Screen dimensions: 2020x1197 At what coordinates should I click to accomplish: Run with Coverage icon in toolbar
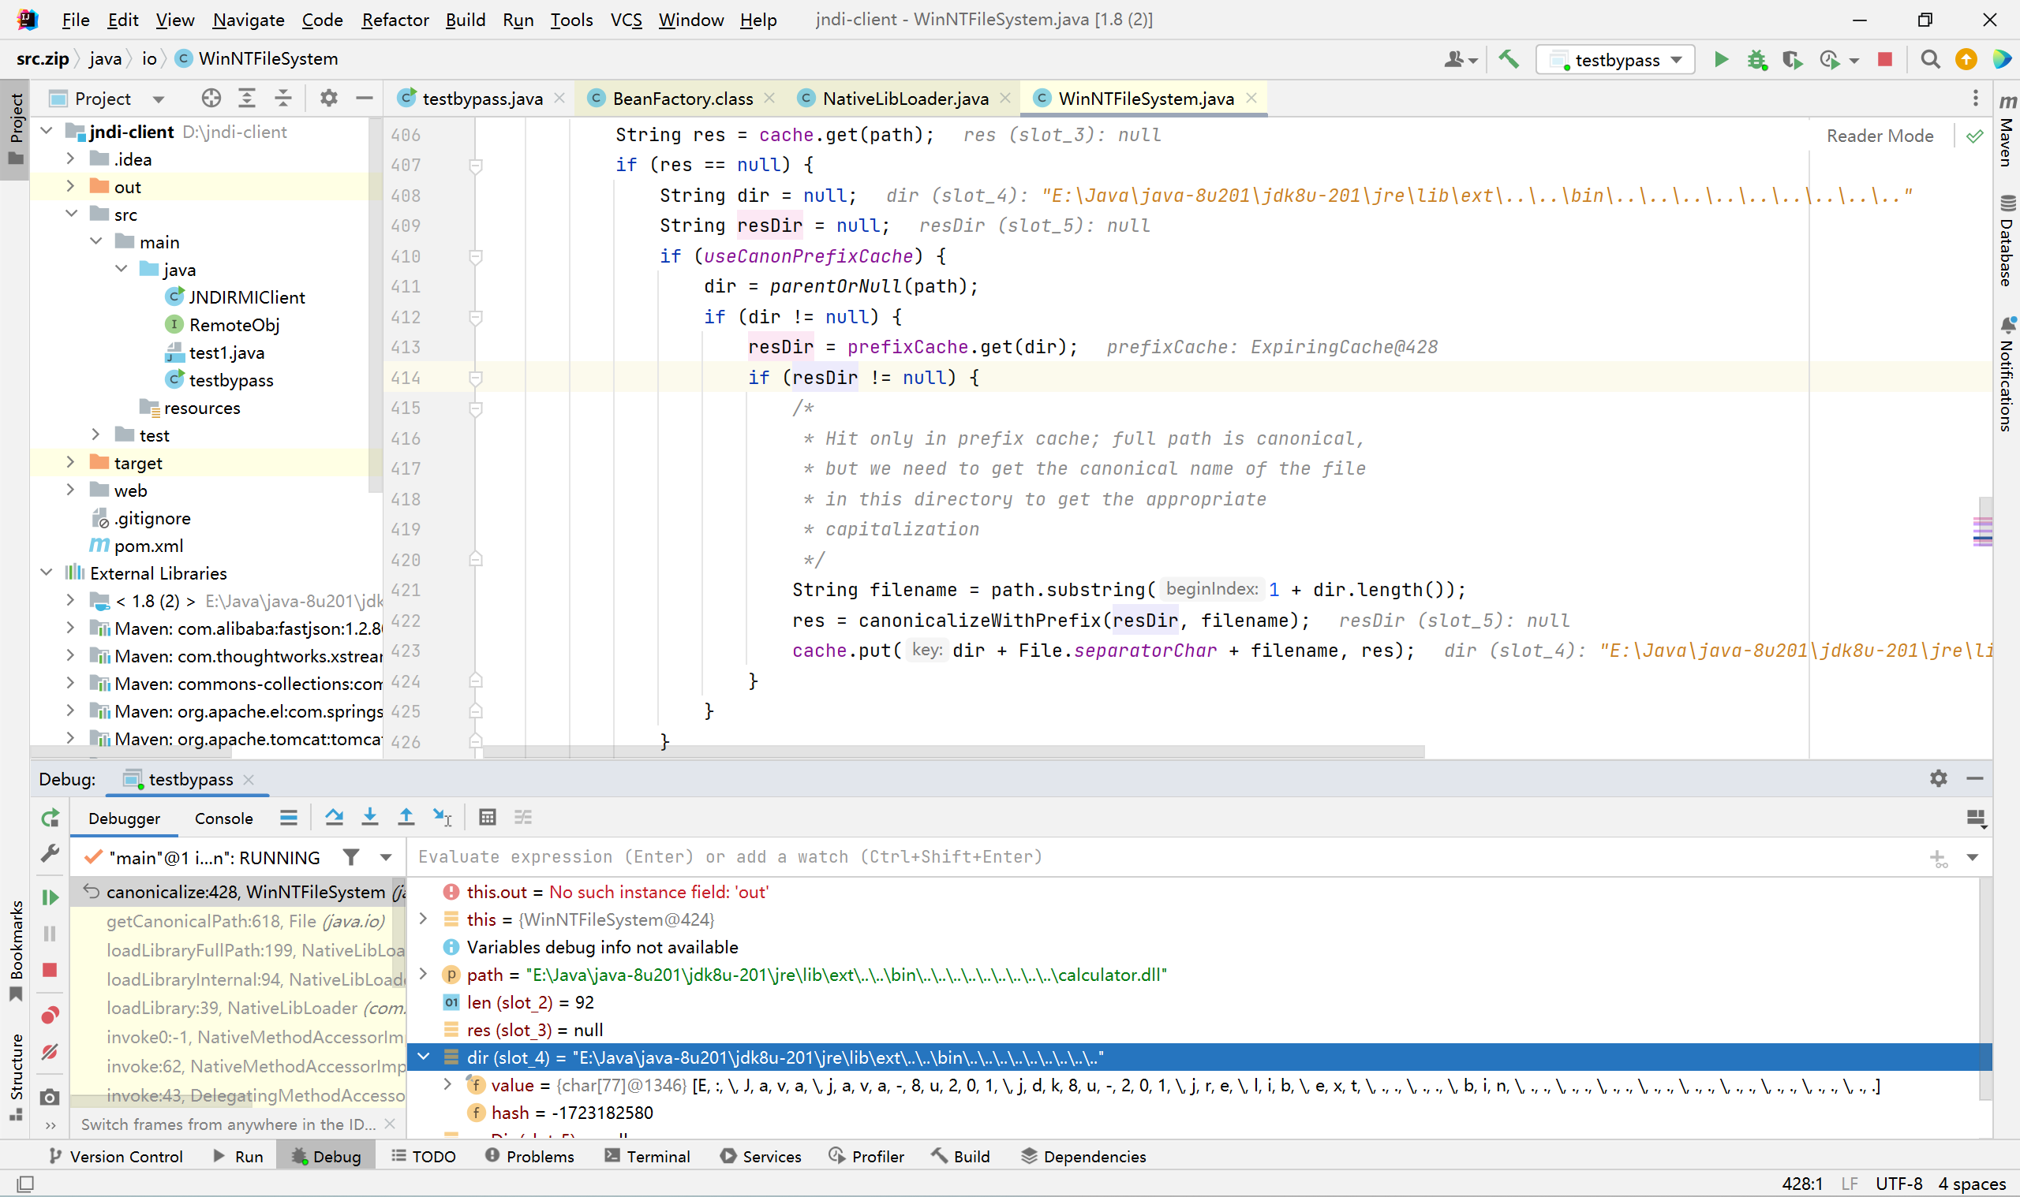(x=1793, y=59)
